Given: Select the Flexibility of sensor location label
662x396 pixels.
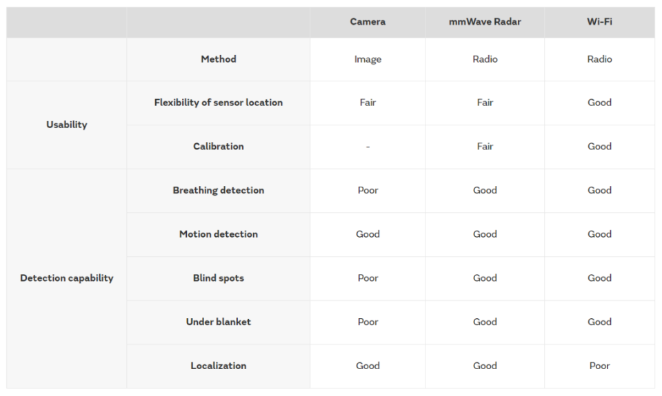Looking at the screenshot, I should point(219,103).
